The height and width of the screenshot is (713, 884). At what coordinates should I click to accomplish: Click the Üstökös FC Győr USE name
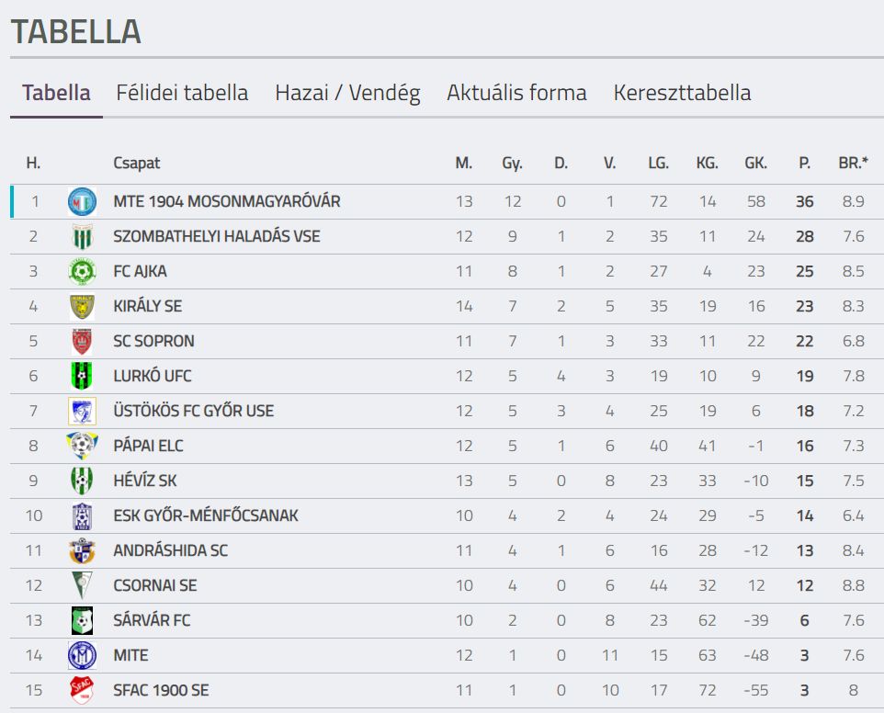coord(193,411)
